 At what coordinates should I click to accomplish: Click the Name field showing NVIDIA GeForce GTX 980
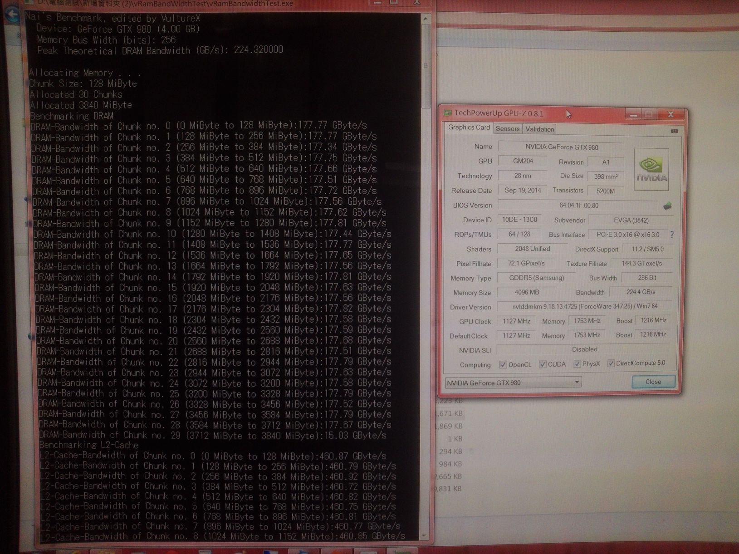coord(561,147)
